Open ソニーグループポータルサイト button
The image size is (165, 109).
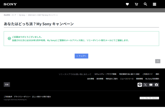point(149,98)
